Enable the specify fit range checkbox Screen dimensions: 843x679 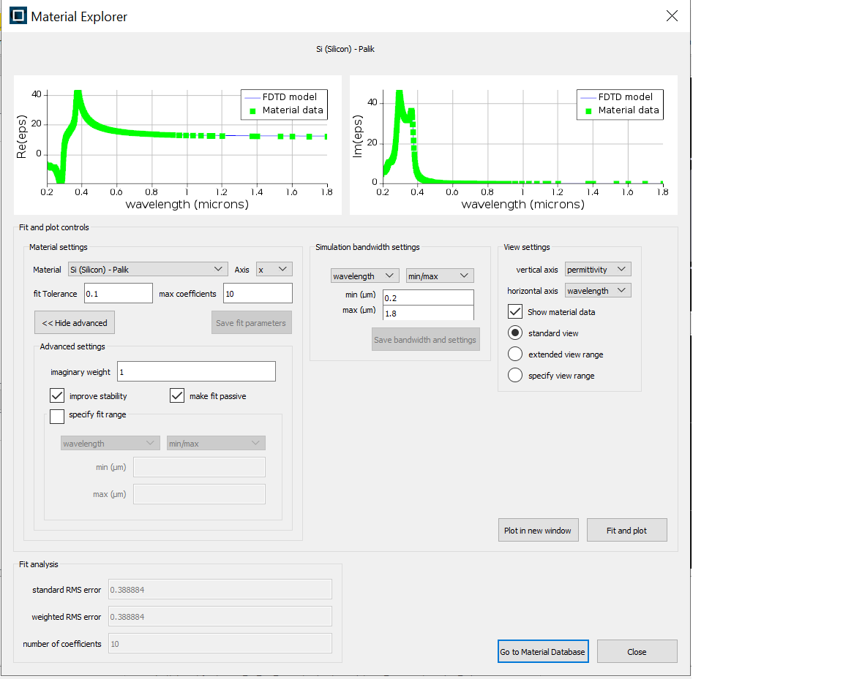coord(57,417)
